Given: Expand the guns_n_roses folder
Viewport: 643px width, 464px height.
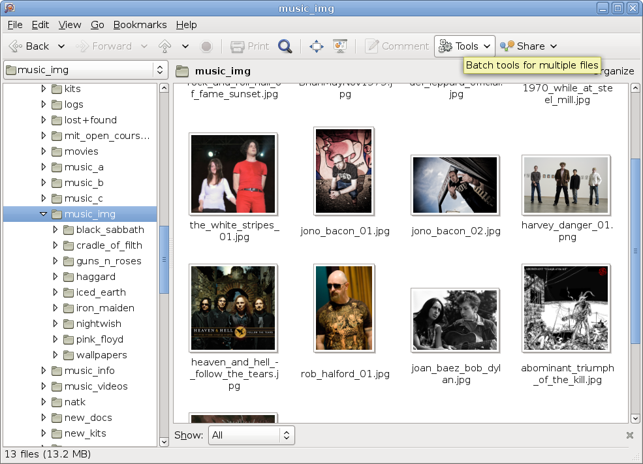Looking at the screenshot, I should coord(55,261).
